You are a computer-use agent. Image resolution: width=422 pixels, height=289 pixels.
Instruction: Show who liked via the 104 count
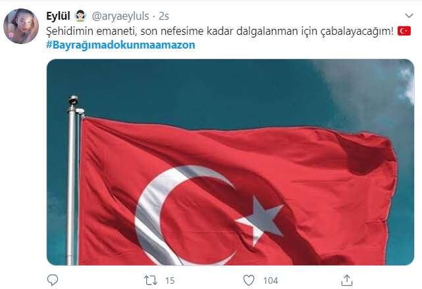click(271, 280)
